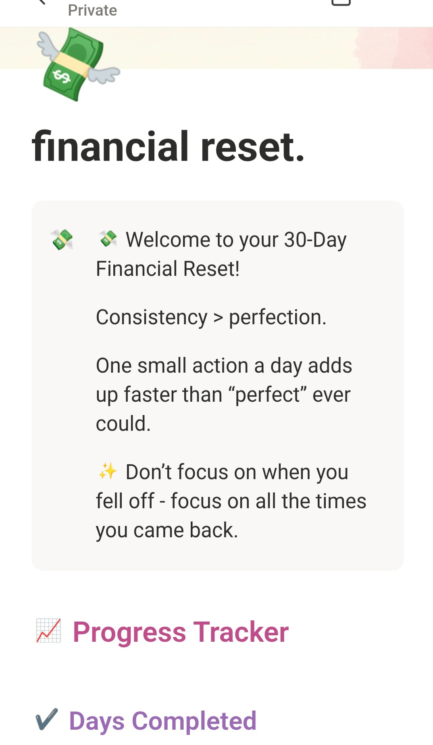Click the sparkle emoji in the callout text
Screen dimensions: 433x745
[107, 472]
